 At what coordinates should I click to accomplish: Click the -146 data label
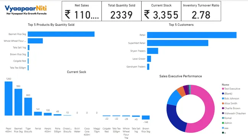click(x=146, y=122)
